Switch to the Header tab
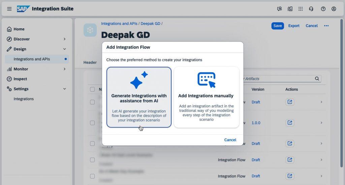This screenshot has width=345, height=185. coord(90,62)
